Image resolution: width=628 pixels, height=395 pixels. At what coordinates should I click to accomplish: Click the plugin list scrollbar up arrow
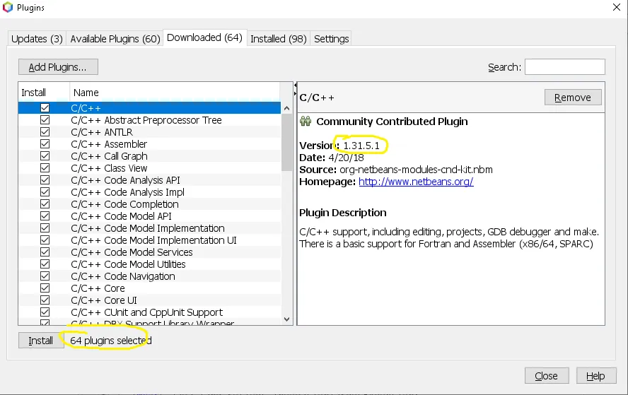(286, 108)
